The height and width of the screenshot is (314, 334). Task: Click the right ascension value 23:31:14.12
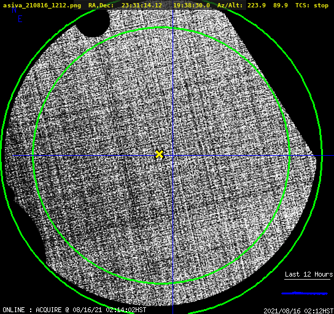coord(142,6)
